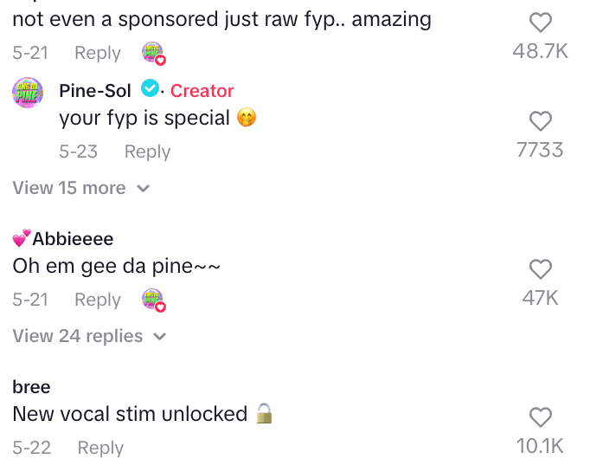This screenshot has height=459, width=590.
Task: Open Abbieeee's profile from username
Action: pyautogui.click(x=73, y=239)
